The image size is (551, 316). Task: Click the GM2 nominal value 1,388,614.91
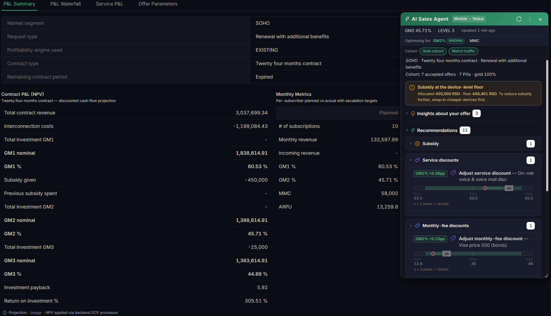click(x=252, y=220)
